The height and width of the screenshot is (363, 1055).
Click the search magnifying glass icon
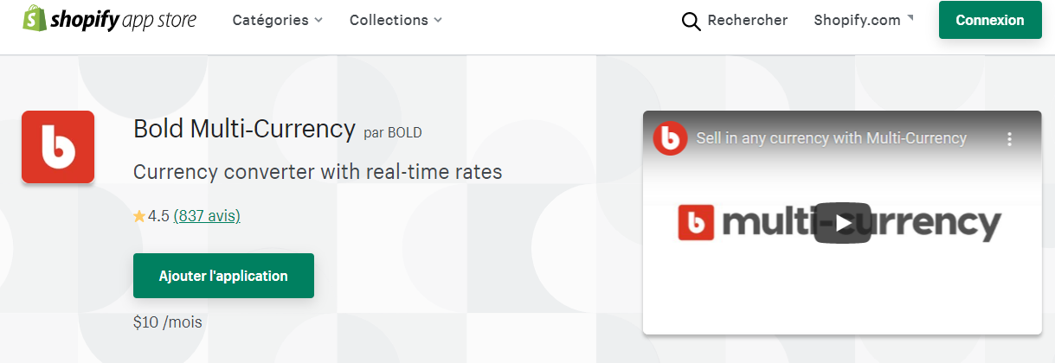(691, 21)
